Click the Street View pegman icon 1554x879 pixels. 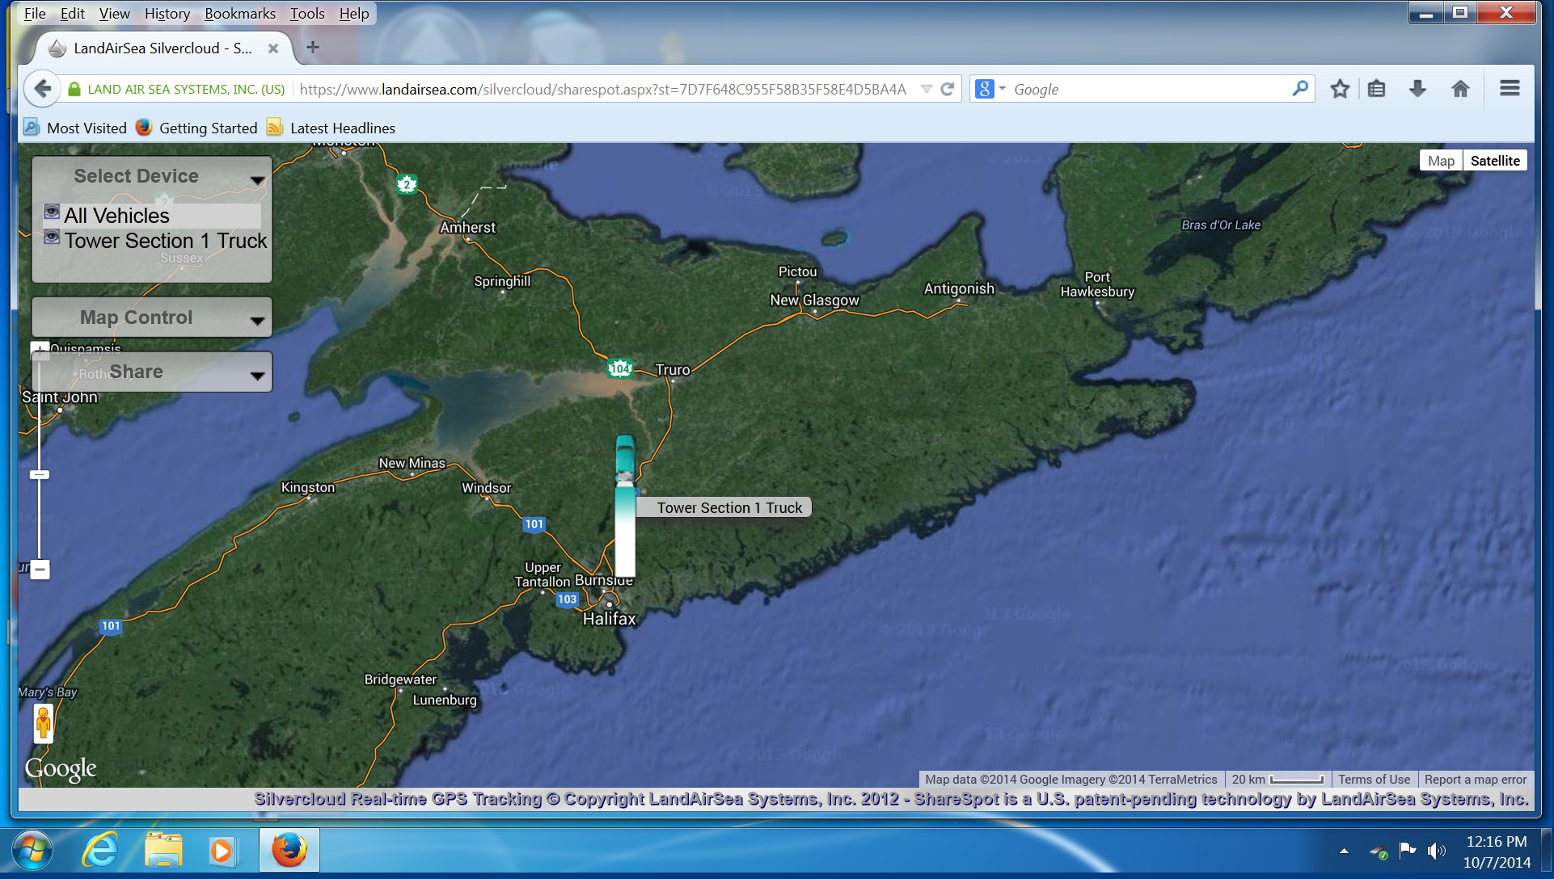click(44, 723)
